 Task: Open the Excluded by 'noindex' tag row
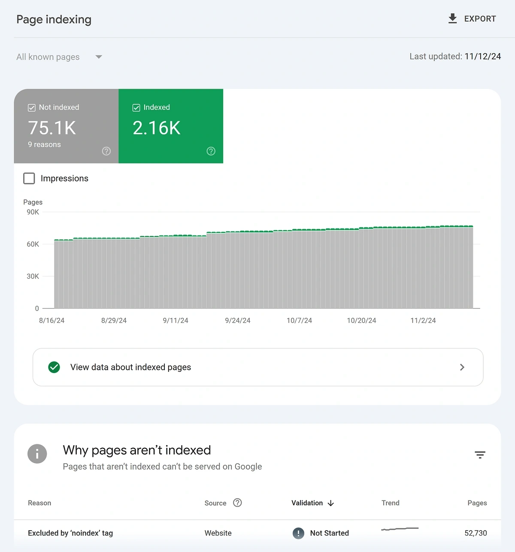click(x=257, y=533)
